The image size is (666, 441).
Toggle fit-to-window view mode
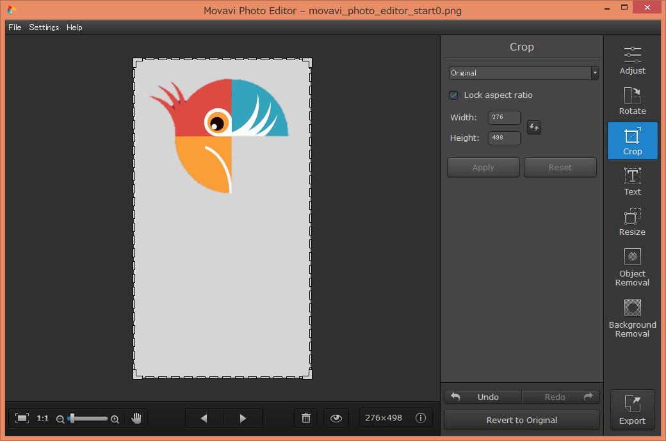pos(22,418)
